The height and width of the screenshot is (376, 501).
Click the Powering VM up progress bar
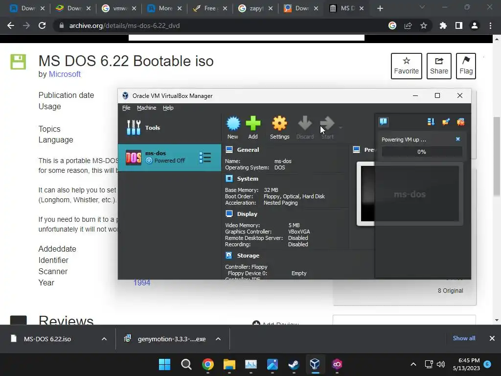pyautogui.click(x=422, y=152)
